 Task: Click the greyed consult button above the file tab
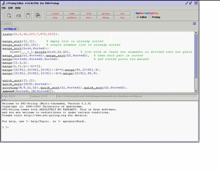click(x=7, y=23)
